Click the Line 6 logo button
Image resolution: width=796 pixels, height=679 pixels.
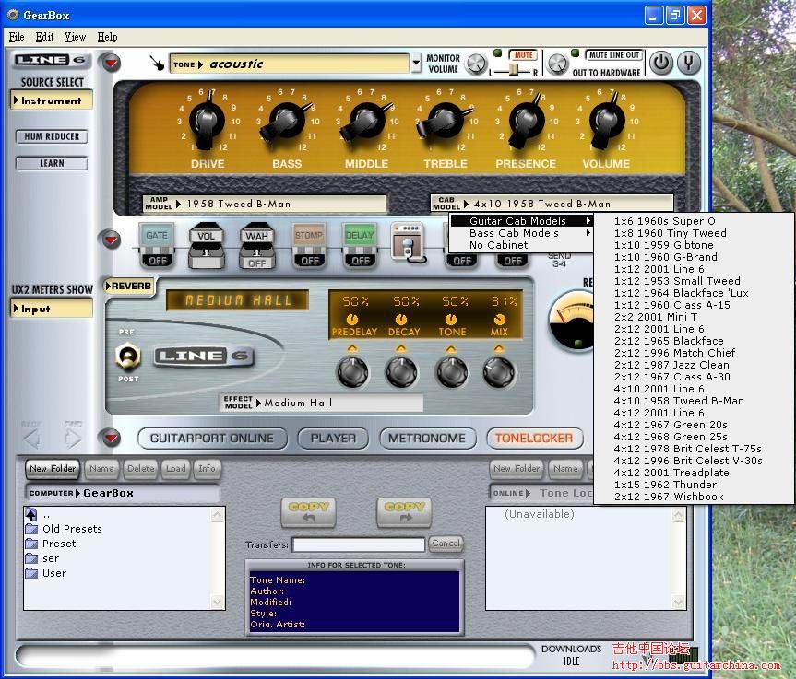pos(52,60)
